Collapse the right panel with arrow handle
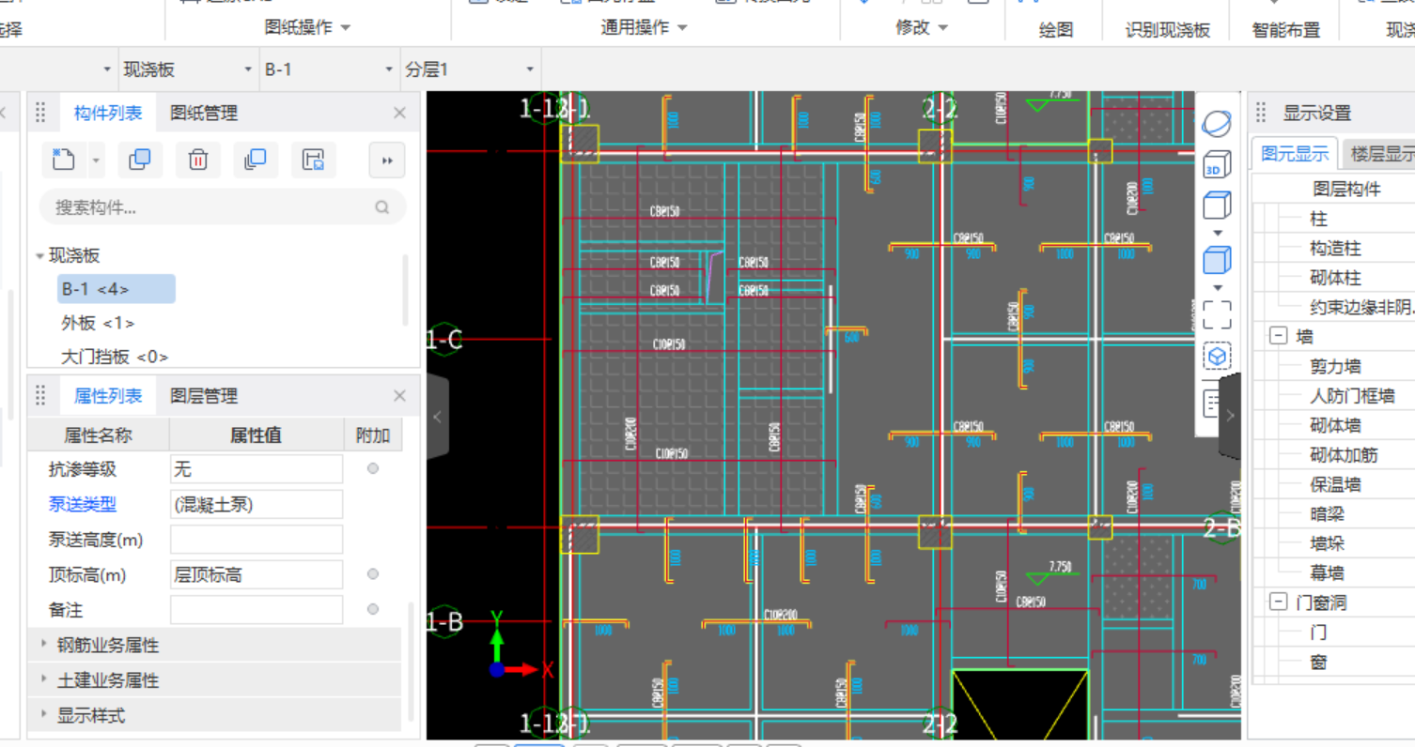 [1230, 416]
